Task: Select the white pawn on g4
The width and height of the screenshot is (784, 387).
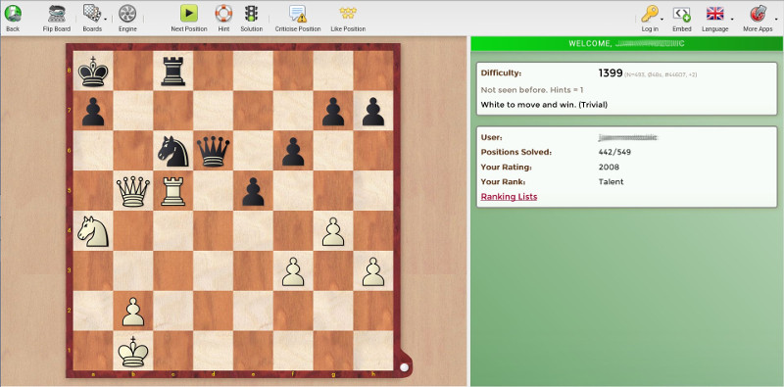Action: point(333,231)
